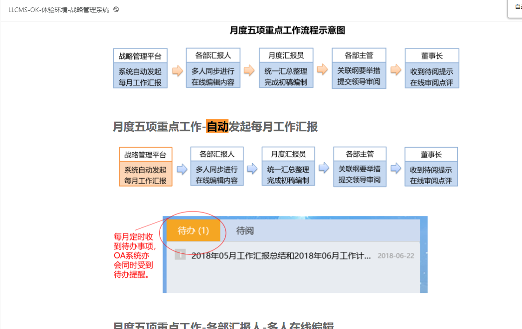Select 董事长 header in the blue-arrow flowchart

click(x=431, y=155)
